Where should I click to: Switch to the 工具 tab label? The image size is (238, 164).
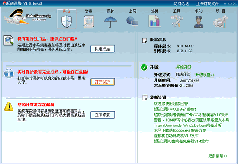177,11
